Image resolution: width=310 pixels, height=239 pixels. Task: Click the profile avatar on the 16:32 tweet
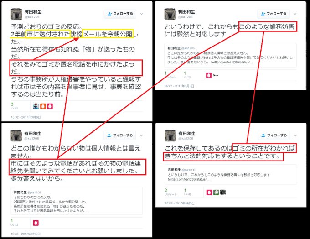point(16,14)
